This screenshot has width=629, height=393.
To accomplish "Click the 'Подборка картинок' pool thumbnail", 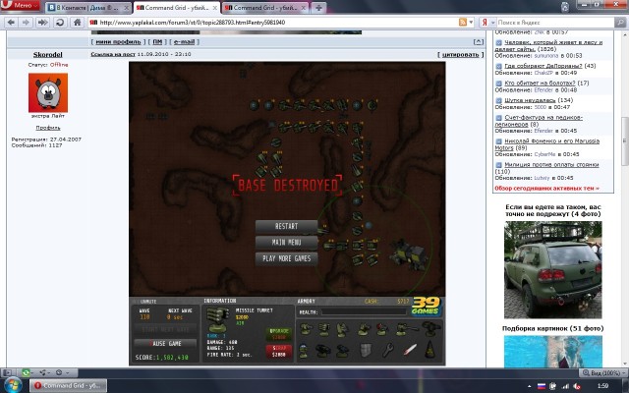I will pyautogui.click(x=552, y=352).
